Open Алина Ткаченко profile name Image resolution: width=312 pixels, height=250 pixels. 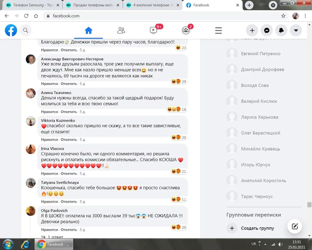click(56, 93)
